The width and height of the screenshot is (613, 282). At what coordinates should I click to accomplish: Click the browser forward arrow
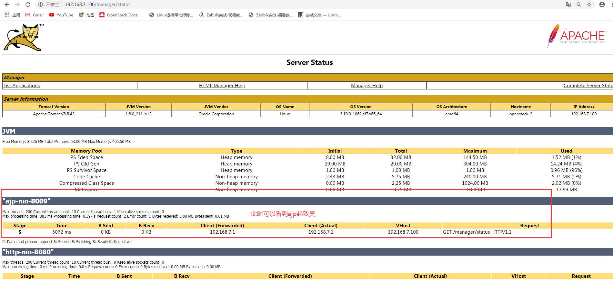click(17, 5)
